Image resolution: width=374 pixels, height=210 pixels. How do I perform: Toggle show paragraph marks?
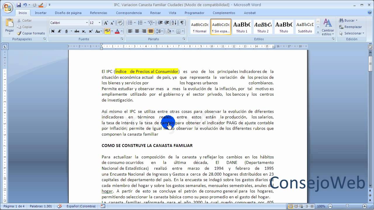coord(182,23)
